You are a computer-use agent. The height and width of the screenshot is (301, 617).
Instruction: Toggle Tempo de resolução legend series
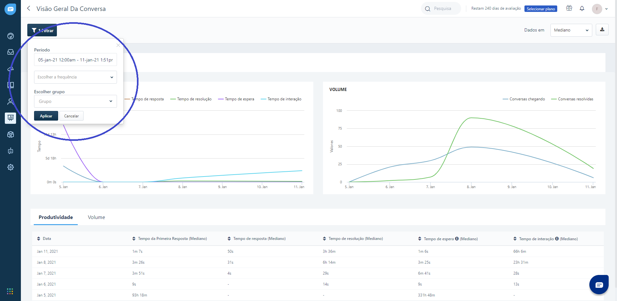pyautogui.click(x=191, y=99)
